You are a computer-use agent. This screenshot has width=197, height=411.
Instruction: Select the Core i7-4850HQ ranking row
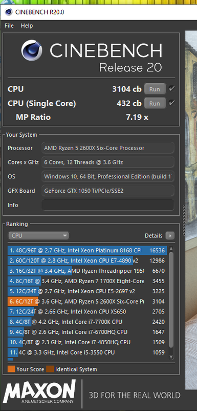click(87, 342)
